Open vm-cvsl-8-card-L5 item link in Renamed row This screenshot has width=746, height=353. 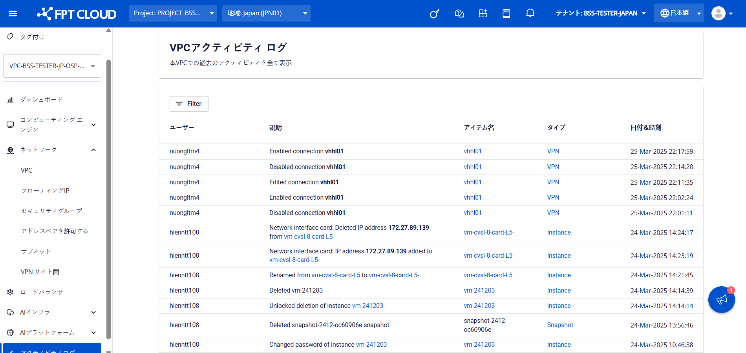(488, 275)
